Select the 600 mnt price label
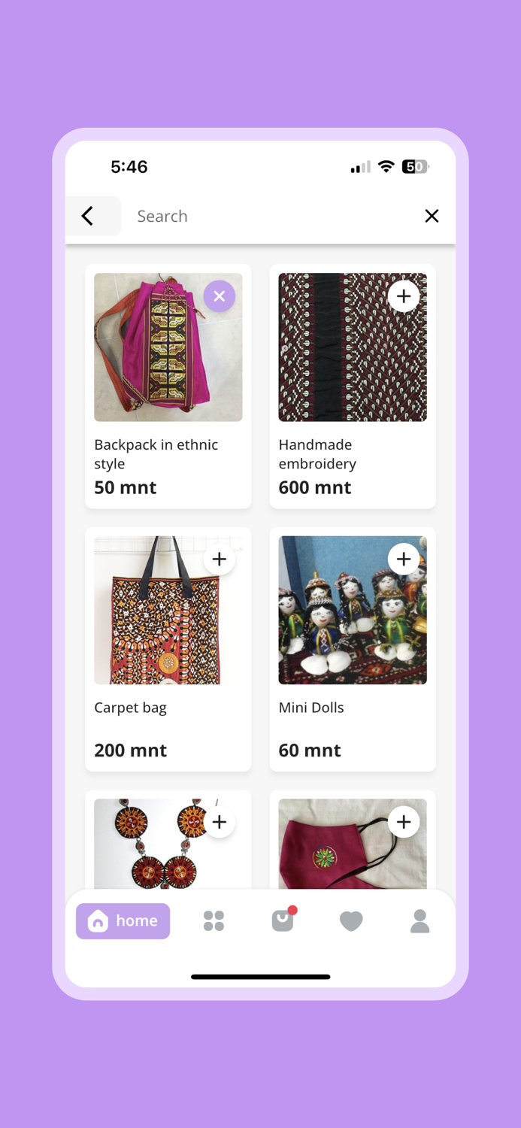The height and width of the screenshot is (1128, 521). 315,487
